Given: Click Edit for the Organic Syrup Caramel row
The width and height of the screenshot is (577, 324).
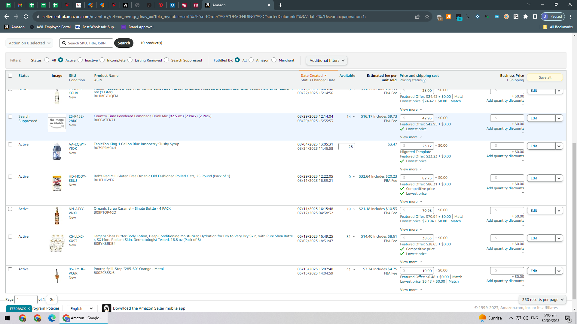Looking at the screenshot, I should (541, 211).
